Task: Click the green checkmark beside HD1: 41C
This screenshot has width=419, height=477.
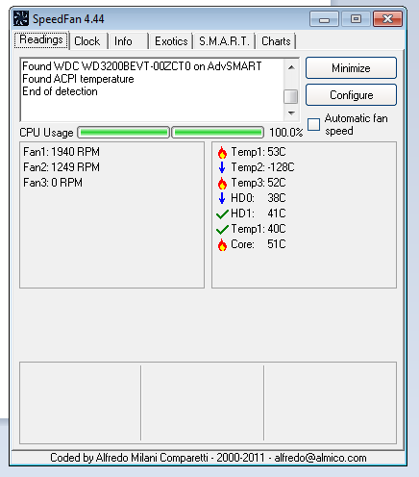Action: coord(222,213)
